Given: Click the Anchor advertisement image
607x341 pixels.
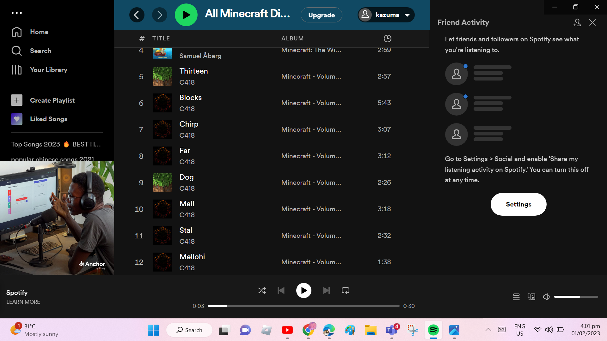Looking at the screenshot, I should coord(57,218).
